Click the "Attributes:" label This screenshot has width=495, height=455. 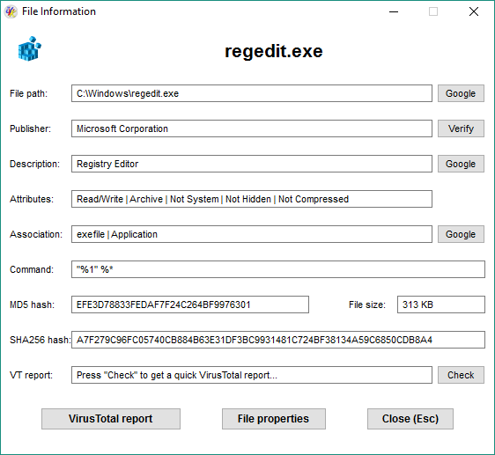pos(32,199)
